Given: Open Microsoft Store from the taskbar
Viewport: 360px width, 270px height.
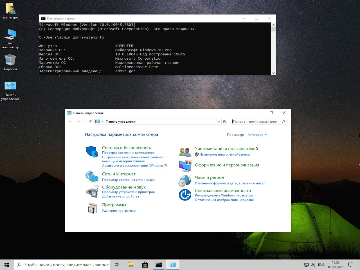Looking at the screenshot, I should [x=145, y=265].
